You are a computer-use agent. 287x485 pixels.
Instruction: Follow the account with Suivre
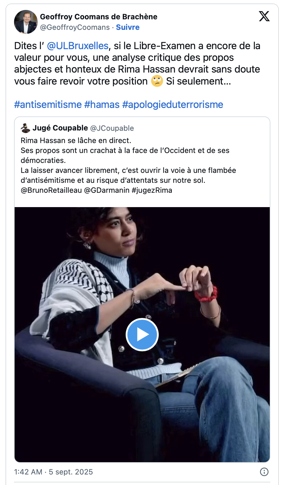coord(128,27)
